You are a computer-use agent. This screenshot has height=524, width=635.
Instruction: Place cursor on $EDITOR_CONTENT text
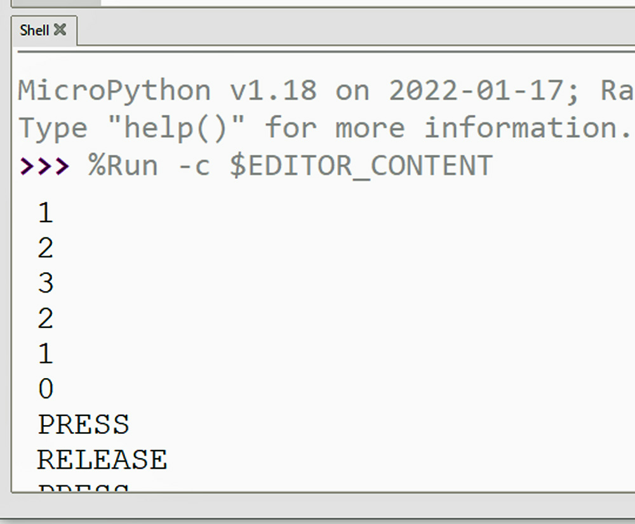[x=361, y=166]
